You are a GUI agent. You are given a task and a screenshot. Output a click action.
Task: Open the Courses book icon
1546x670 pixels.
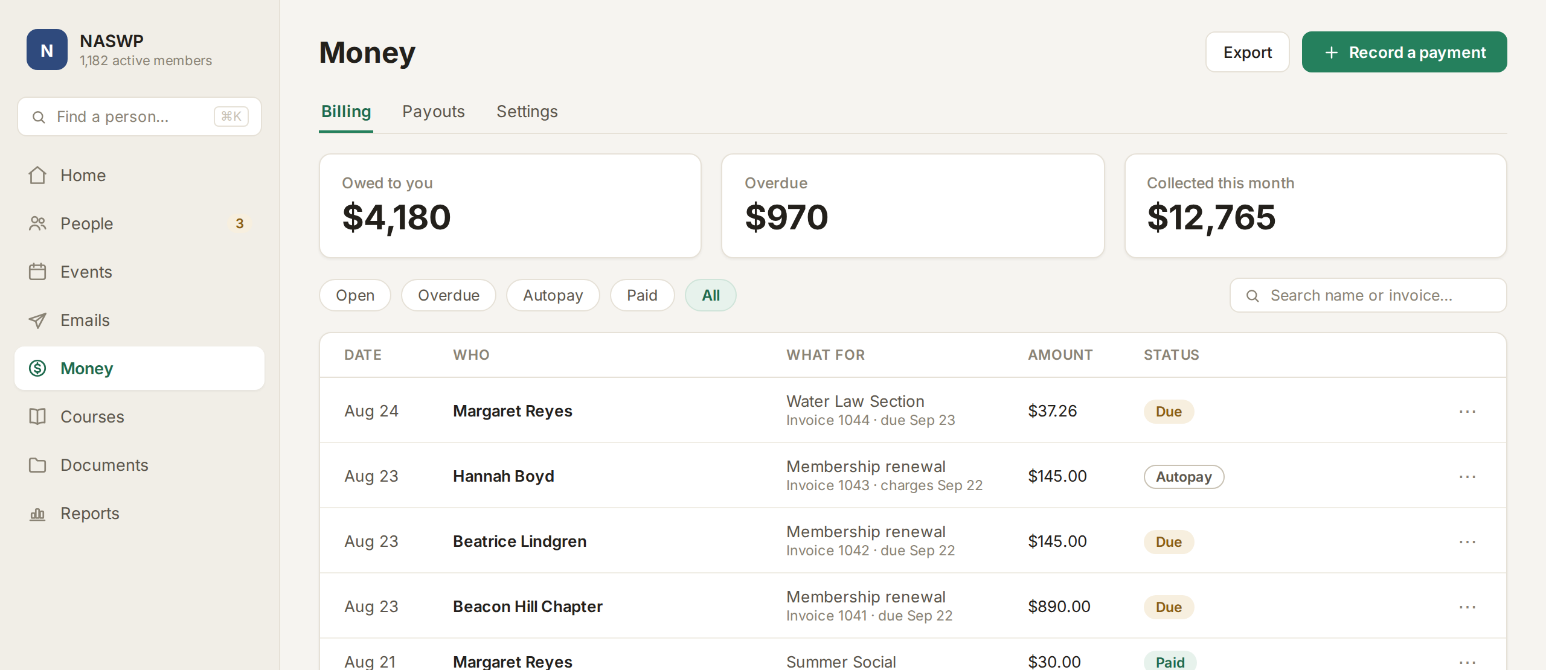coord(37,416)
